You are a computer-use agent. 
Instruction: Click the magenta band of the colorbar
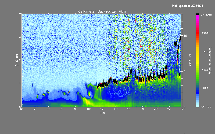click(x=197, y=17)
